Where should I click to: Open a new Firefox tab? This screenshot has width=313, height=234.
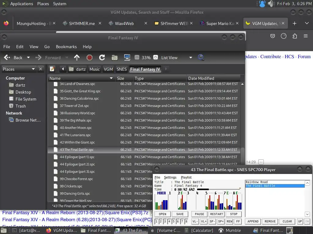[x=294, y=23]
